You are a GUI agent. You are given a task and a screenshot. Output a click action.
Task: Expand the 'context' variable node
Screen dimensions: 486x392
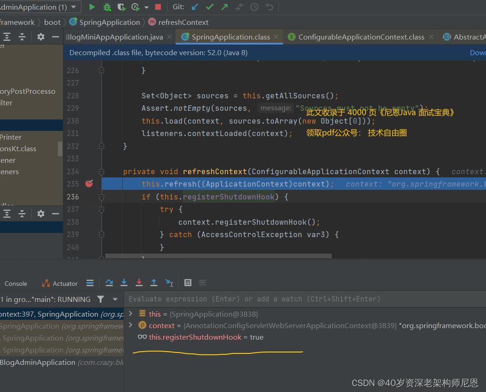click(x=131, y=325)
